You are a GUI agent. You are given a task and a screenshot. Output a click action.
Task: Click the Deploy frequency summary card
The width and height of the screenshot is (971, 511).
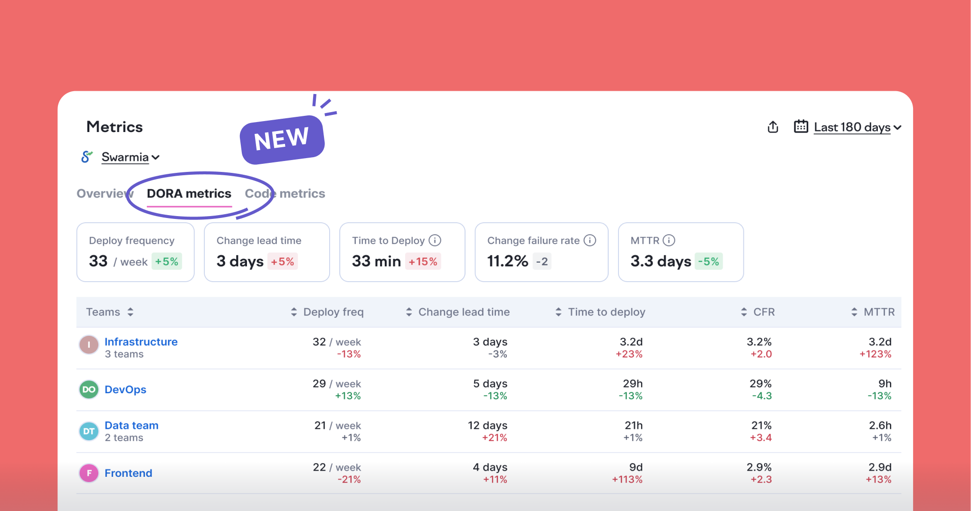pos(135,252)
